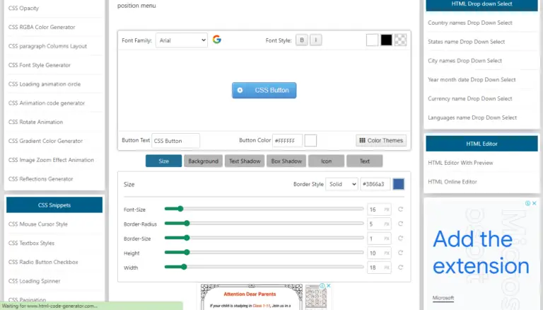The width and height of the screenshot is (543, 310).
Task: Open HTML Editor With Preview link
Action: 460,163
